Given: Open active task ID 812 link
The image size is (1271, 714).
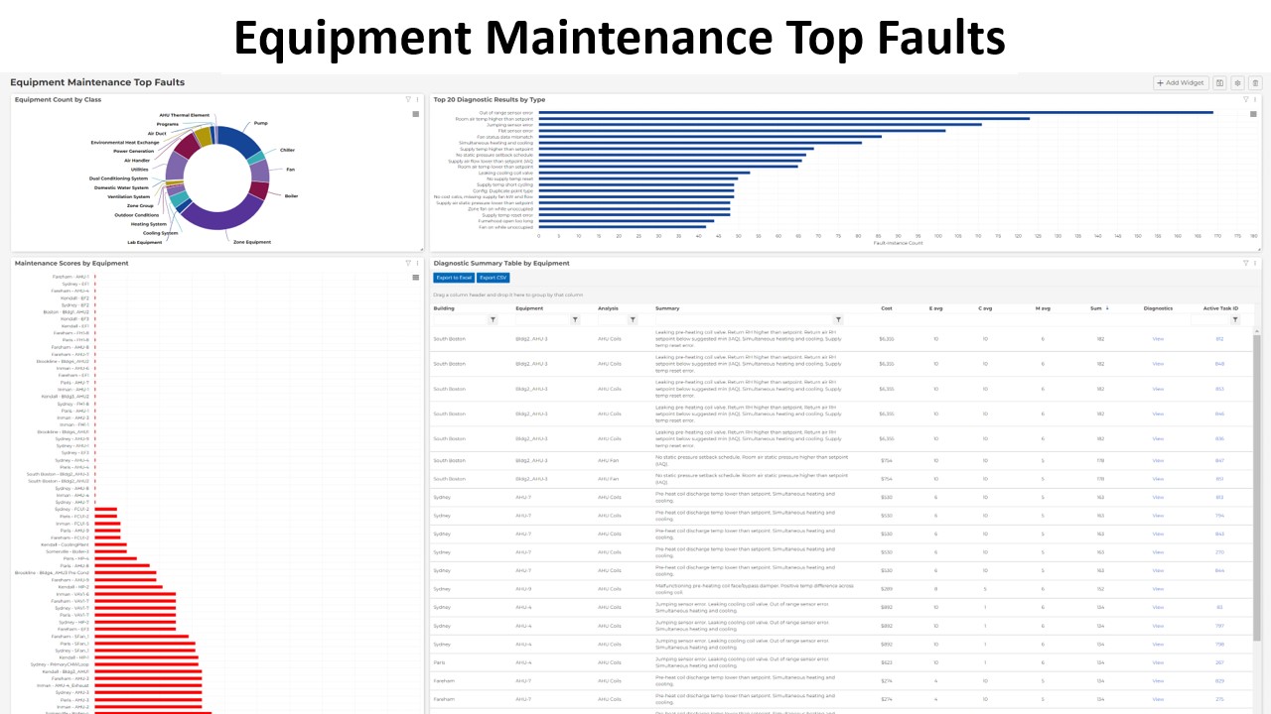Looking at the screenshot, I should tap(1219, 339).
